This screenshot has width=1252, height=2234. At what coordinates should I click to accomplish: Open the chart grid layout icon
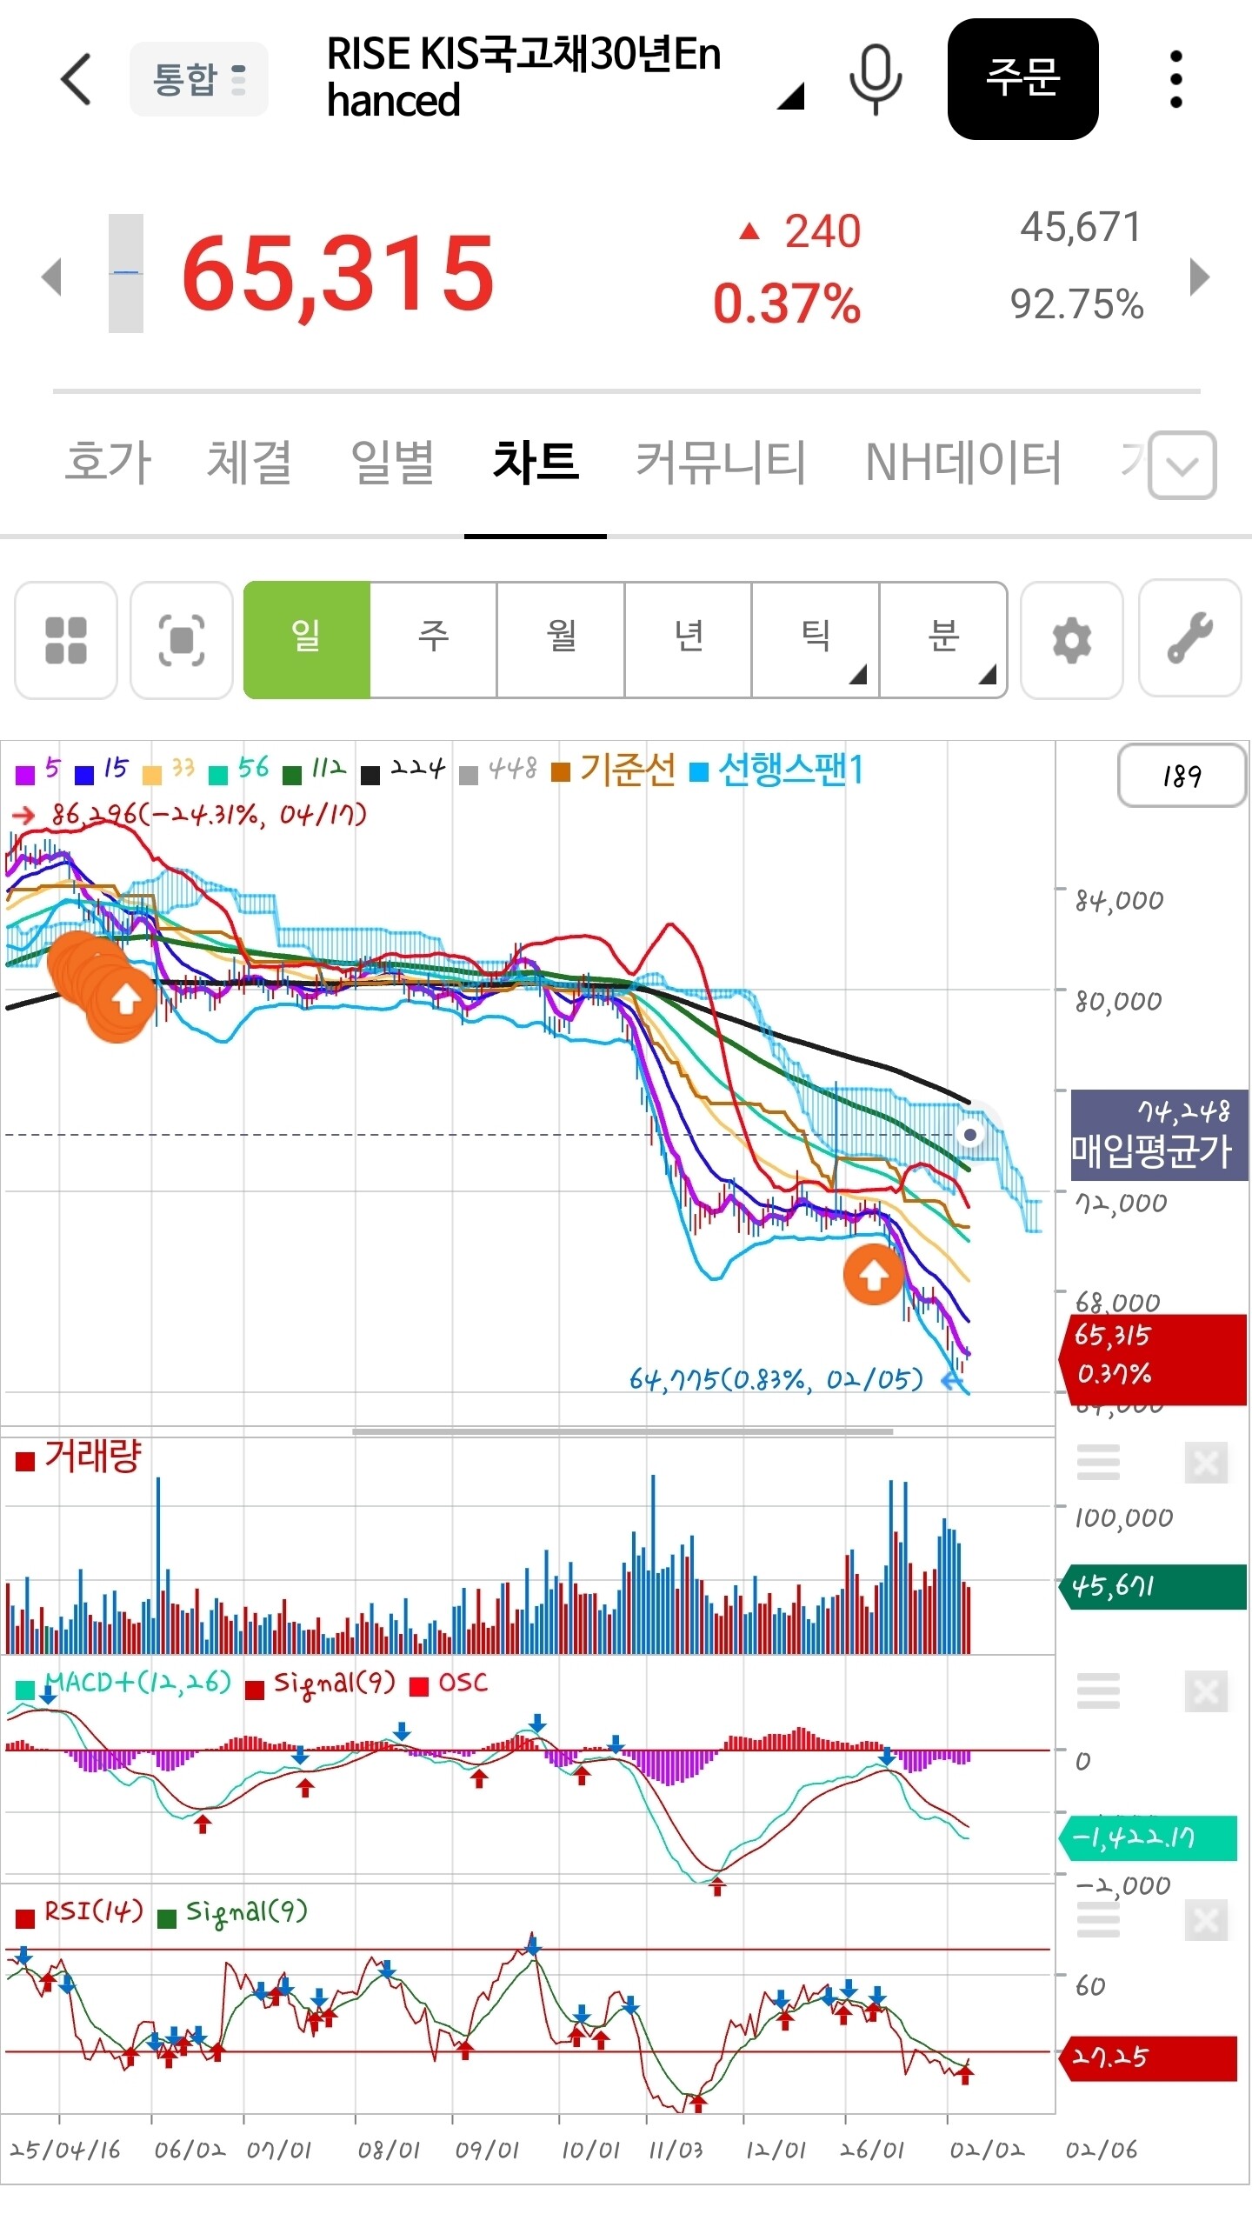pos(66,640)
